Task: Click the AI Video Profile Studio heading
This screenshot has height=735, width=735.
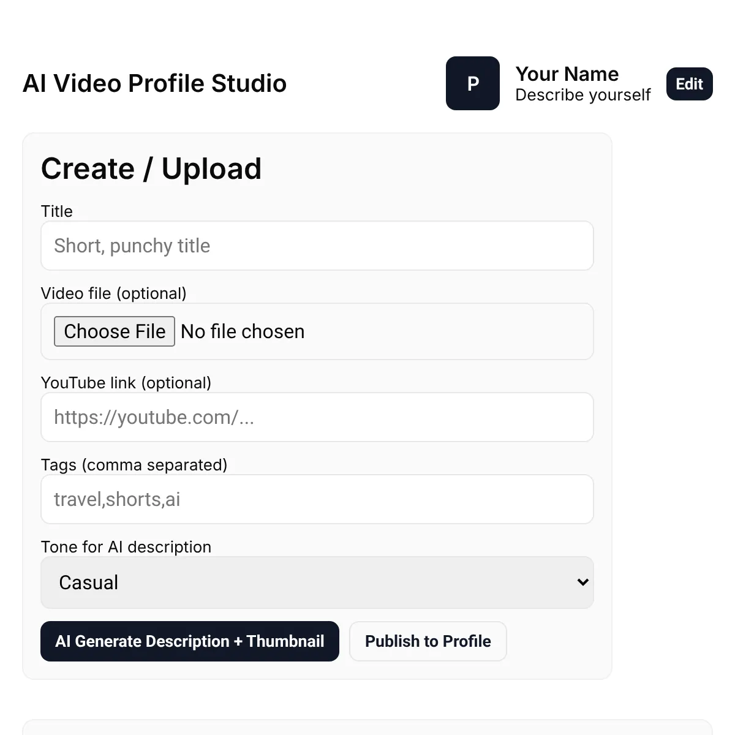Action: 155,83
